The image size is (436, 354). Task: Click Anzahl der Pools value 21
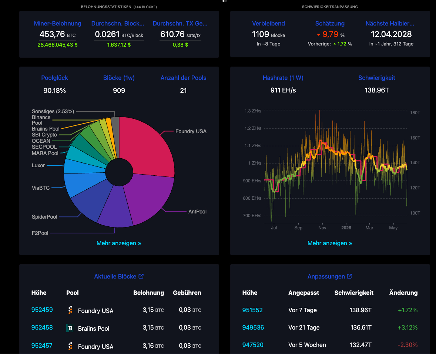click(183, 91)
